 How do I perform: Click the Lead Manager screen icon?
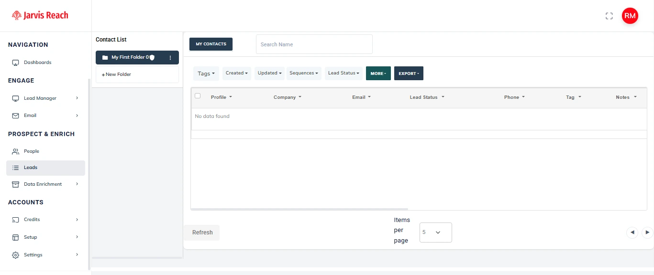(x=15, y=98)
